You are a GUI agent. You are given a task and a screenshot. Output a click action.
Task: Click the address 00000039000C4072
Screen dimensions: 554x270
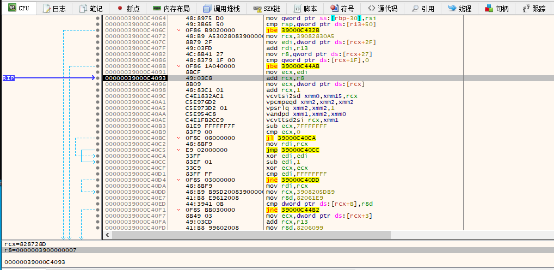(x=136, y=36)
